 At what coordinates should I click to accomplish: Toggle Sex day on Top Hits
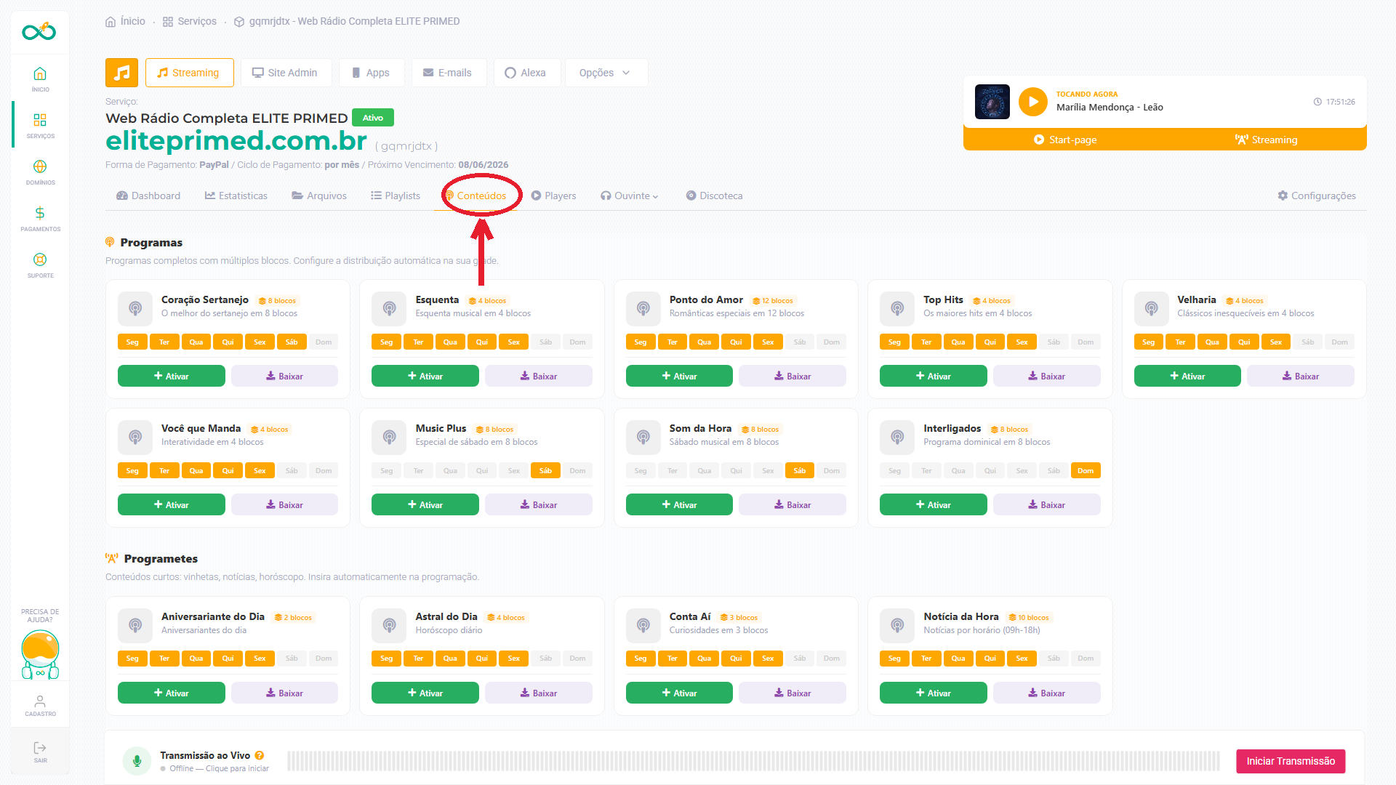1022,342
